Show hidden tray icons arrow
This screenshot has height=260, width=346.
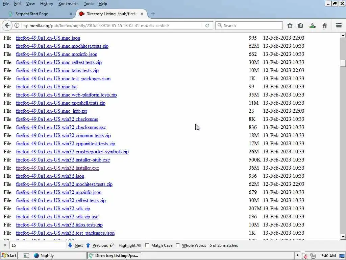tap(297, 256)
